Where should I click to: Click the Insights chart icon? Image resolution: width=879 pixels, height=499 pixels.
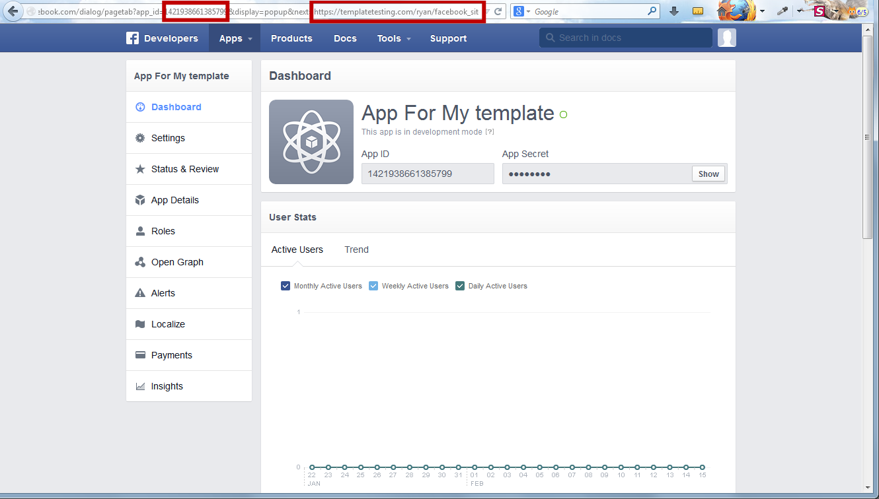pos(140,386)
